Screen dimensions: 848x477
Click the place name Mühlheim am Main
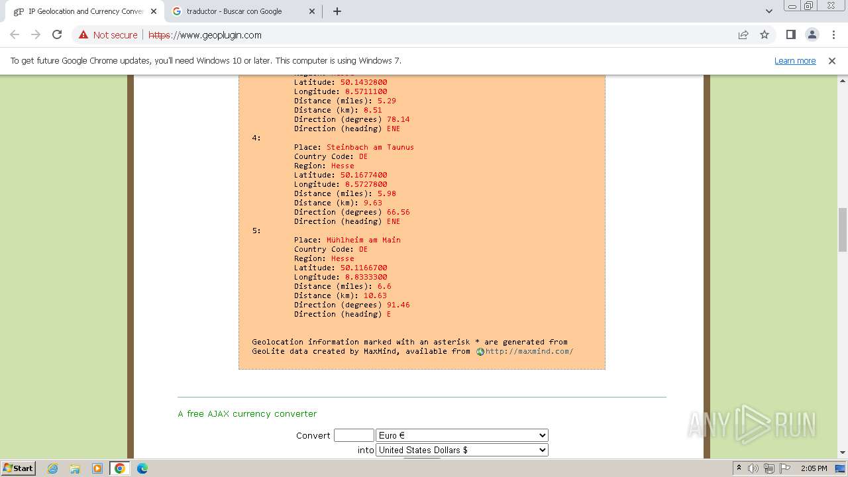pyautogui.click(x=364, y=240)
